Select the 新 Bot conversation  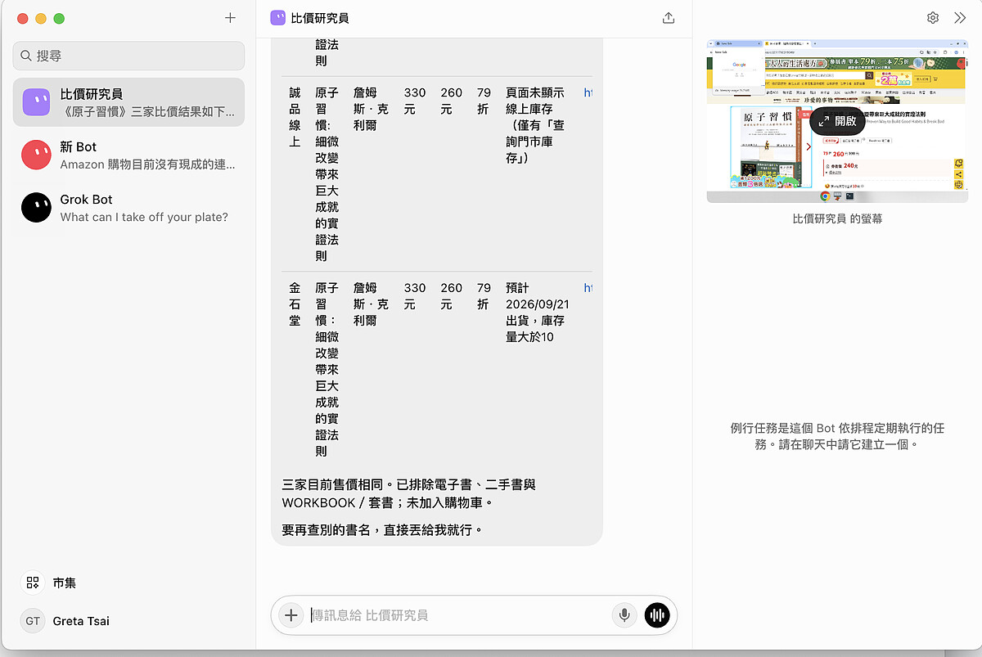(x=128, y=155)
